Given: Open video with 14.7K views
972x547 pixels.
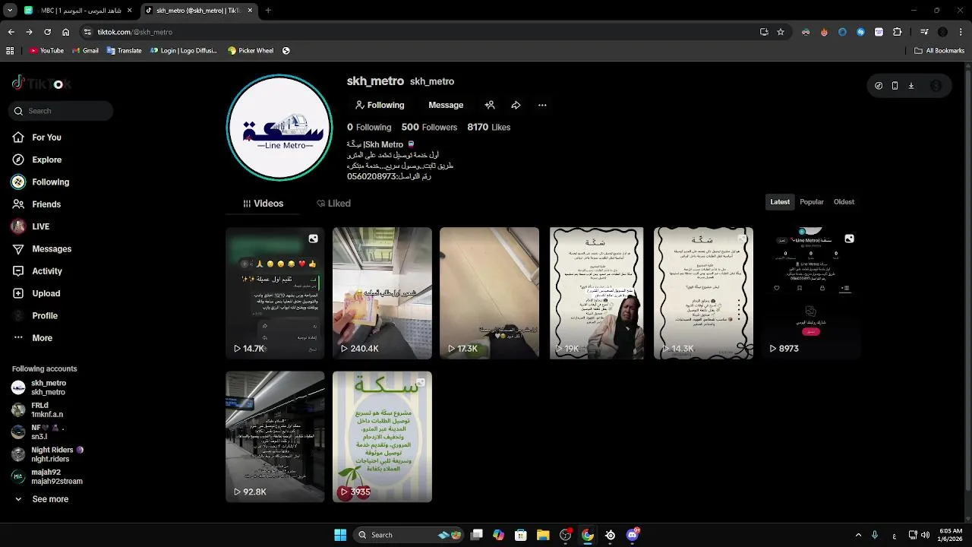Looking at the screenshot, I should tap(275, 293).
